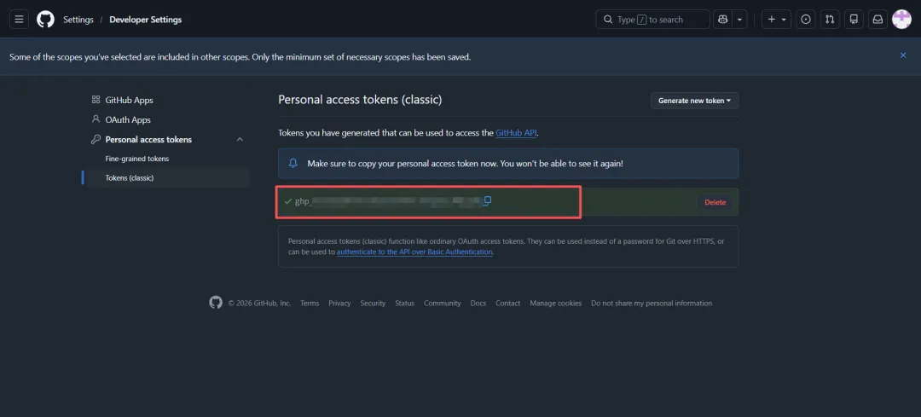Image resolution: width=921 pixels, height=417 pixels.
Task: Click the GitHub Apps grid icon
Action: pyautogui.click(x=96, y=100)
